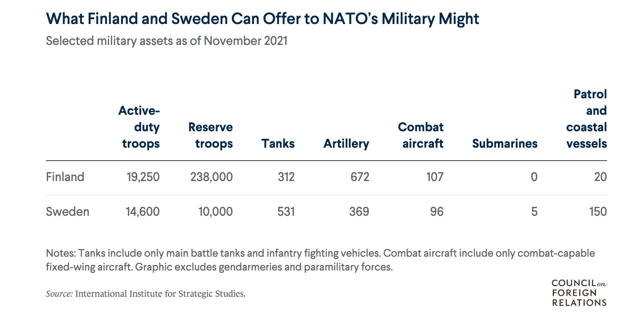
Task: Click Finland's active-duty troops value 19,250
Action: click(143, 177)
